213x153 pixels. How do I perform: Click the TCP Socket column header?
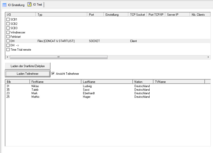click(137, 14)
